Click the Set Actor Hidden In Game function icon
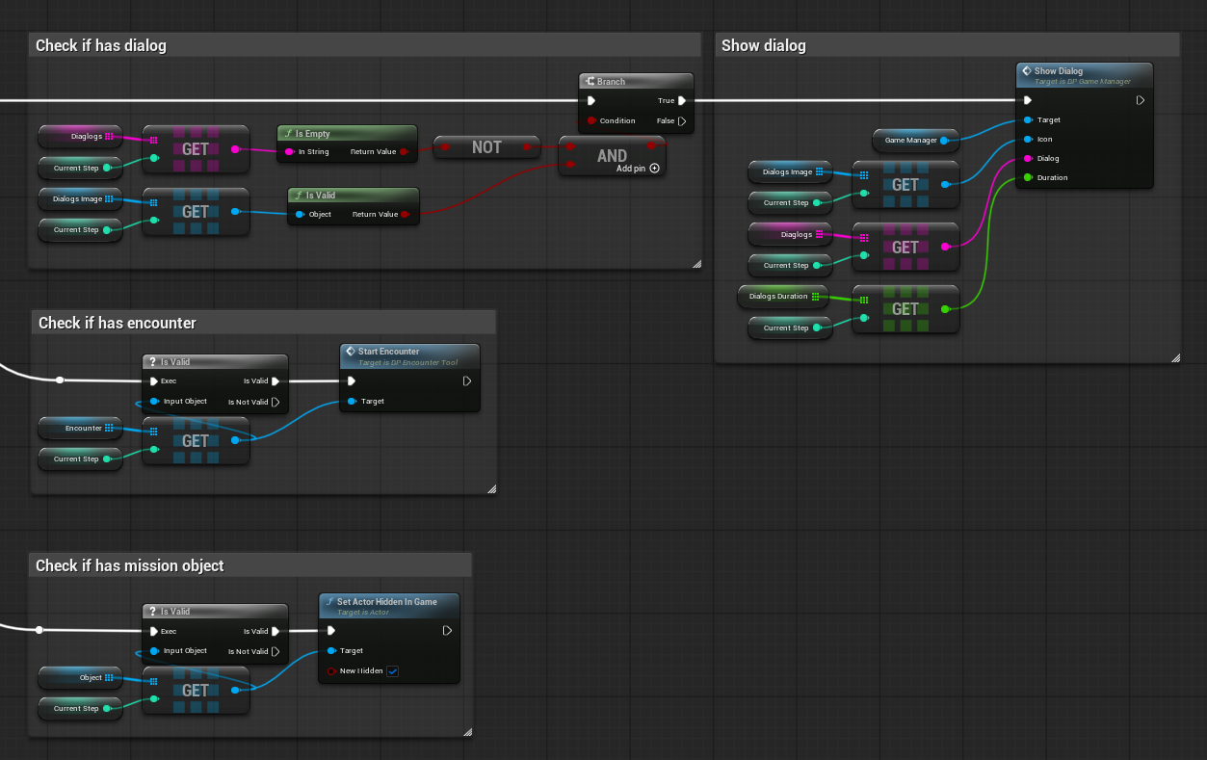Image resolution: width=1207 pixels, height=760 pixels. click(x=329, y=601)
